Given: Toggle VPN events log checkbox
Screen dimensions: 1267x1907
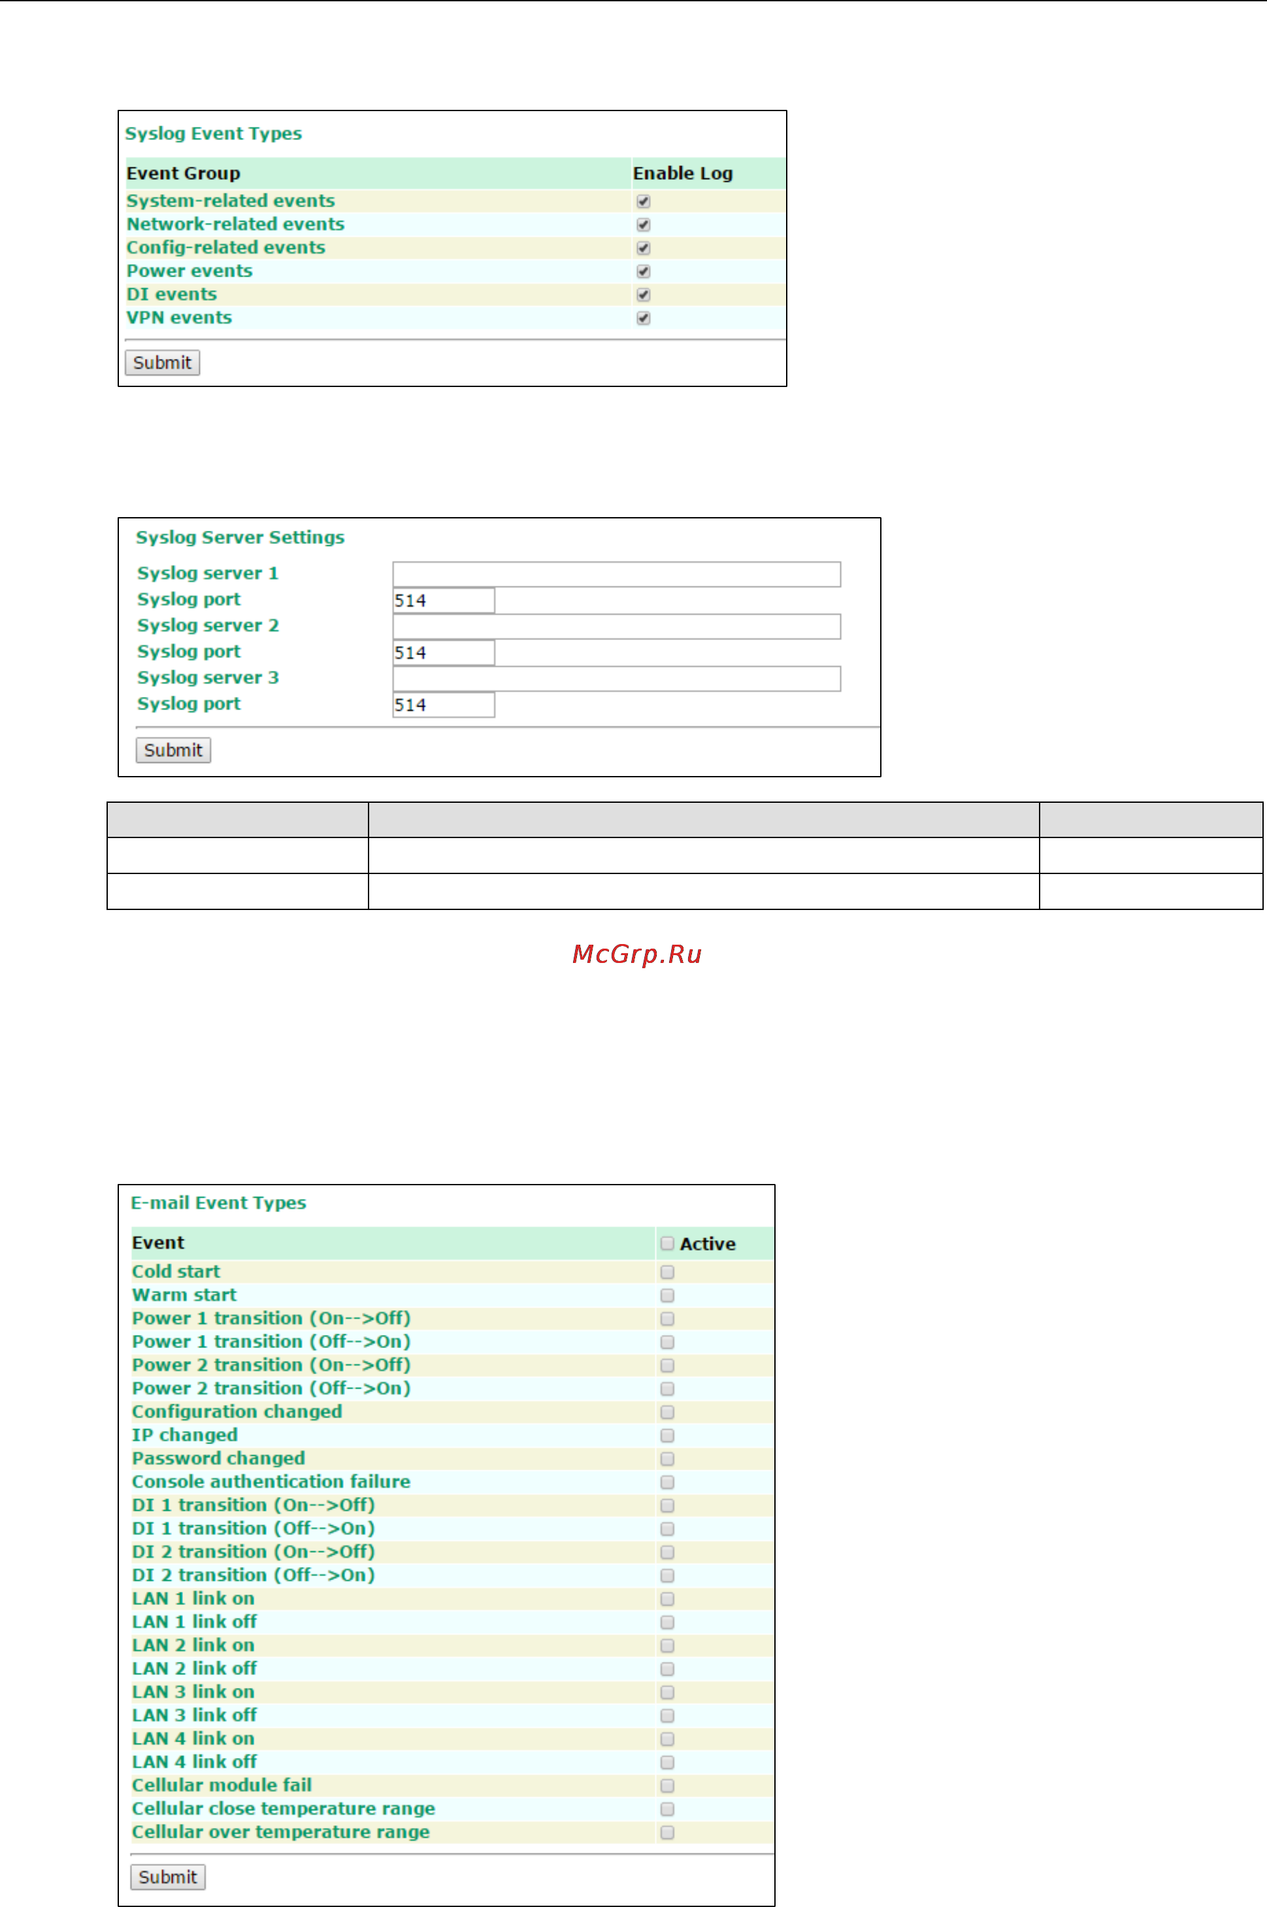Looking at the screenshot, I should click(x=643, y=318).
